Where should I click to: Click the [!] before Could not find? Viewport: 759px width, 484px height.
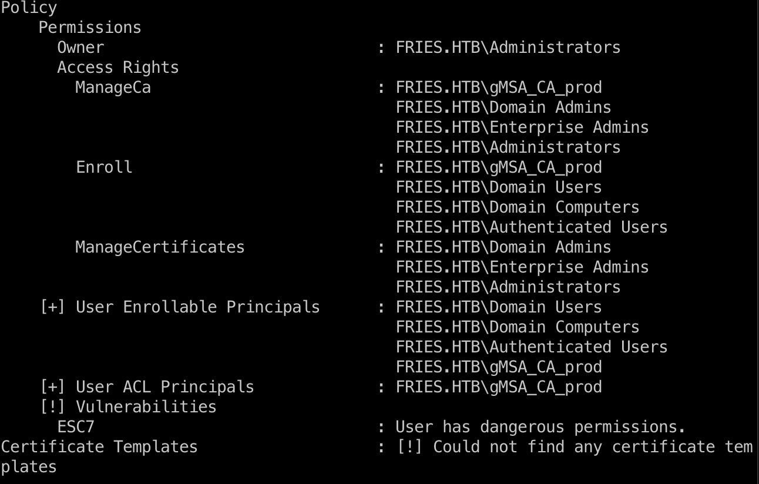click(409, 446)
